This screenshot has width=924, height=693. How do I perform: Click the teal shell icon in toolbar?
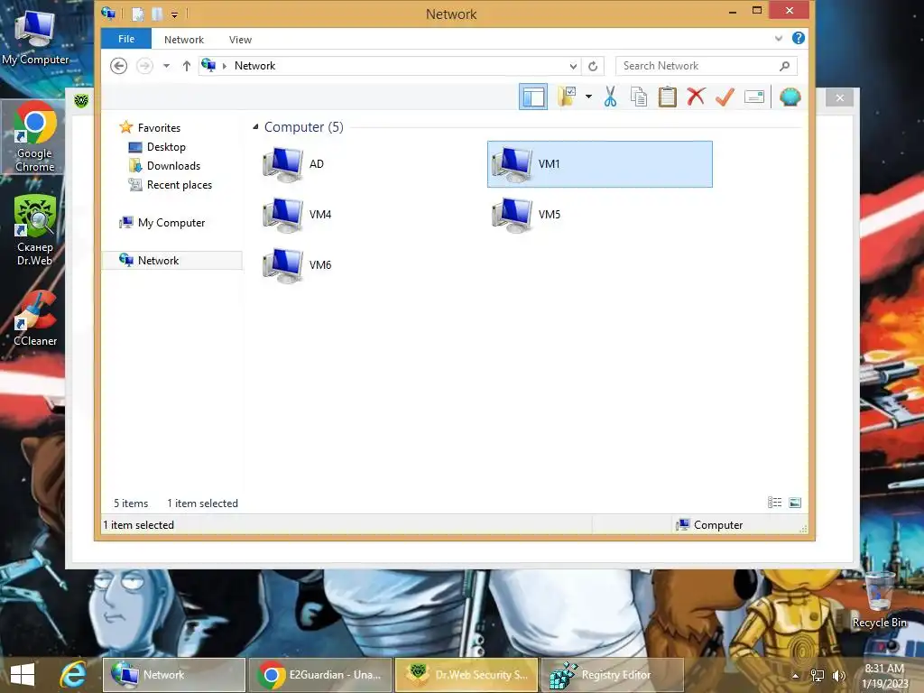(790, 97)
